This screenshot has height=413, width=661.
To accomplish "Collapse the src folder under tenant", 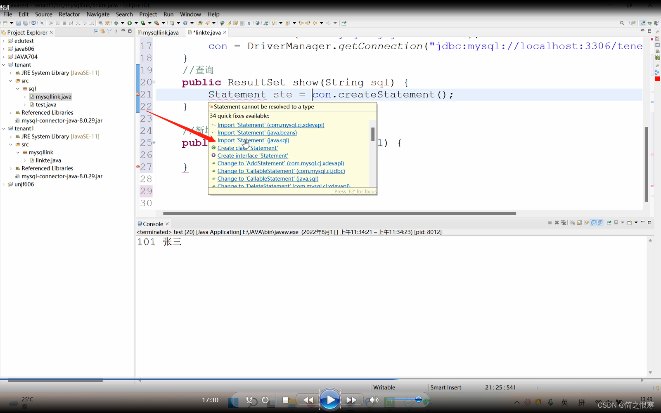I will click(11, 81).
